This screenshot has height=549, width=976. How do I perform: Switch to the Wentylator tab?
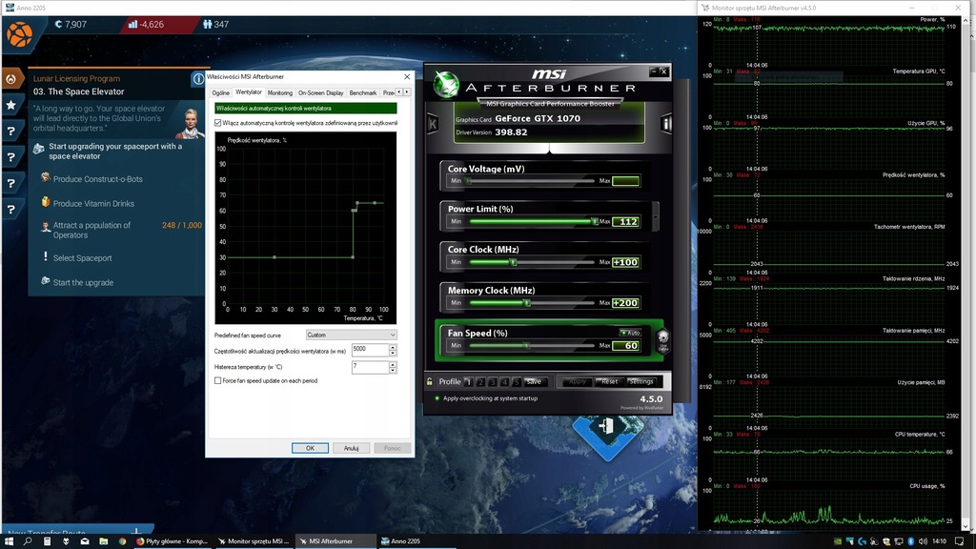click(249, 92)
